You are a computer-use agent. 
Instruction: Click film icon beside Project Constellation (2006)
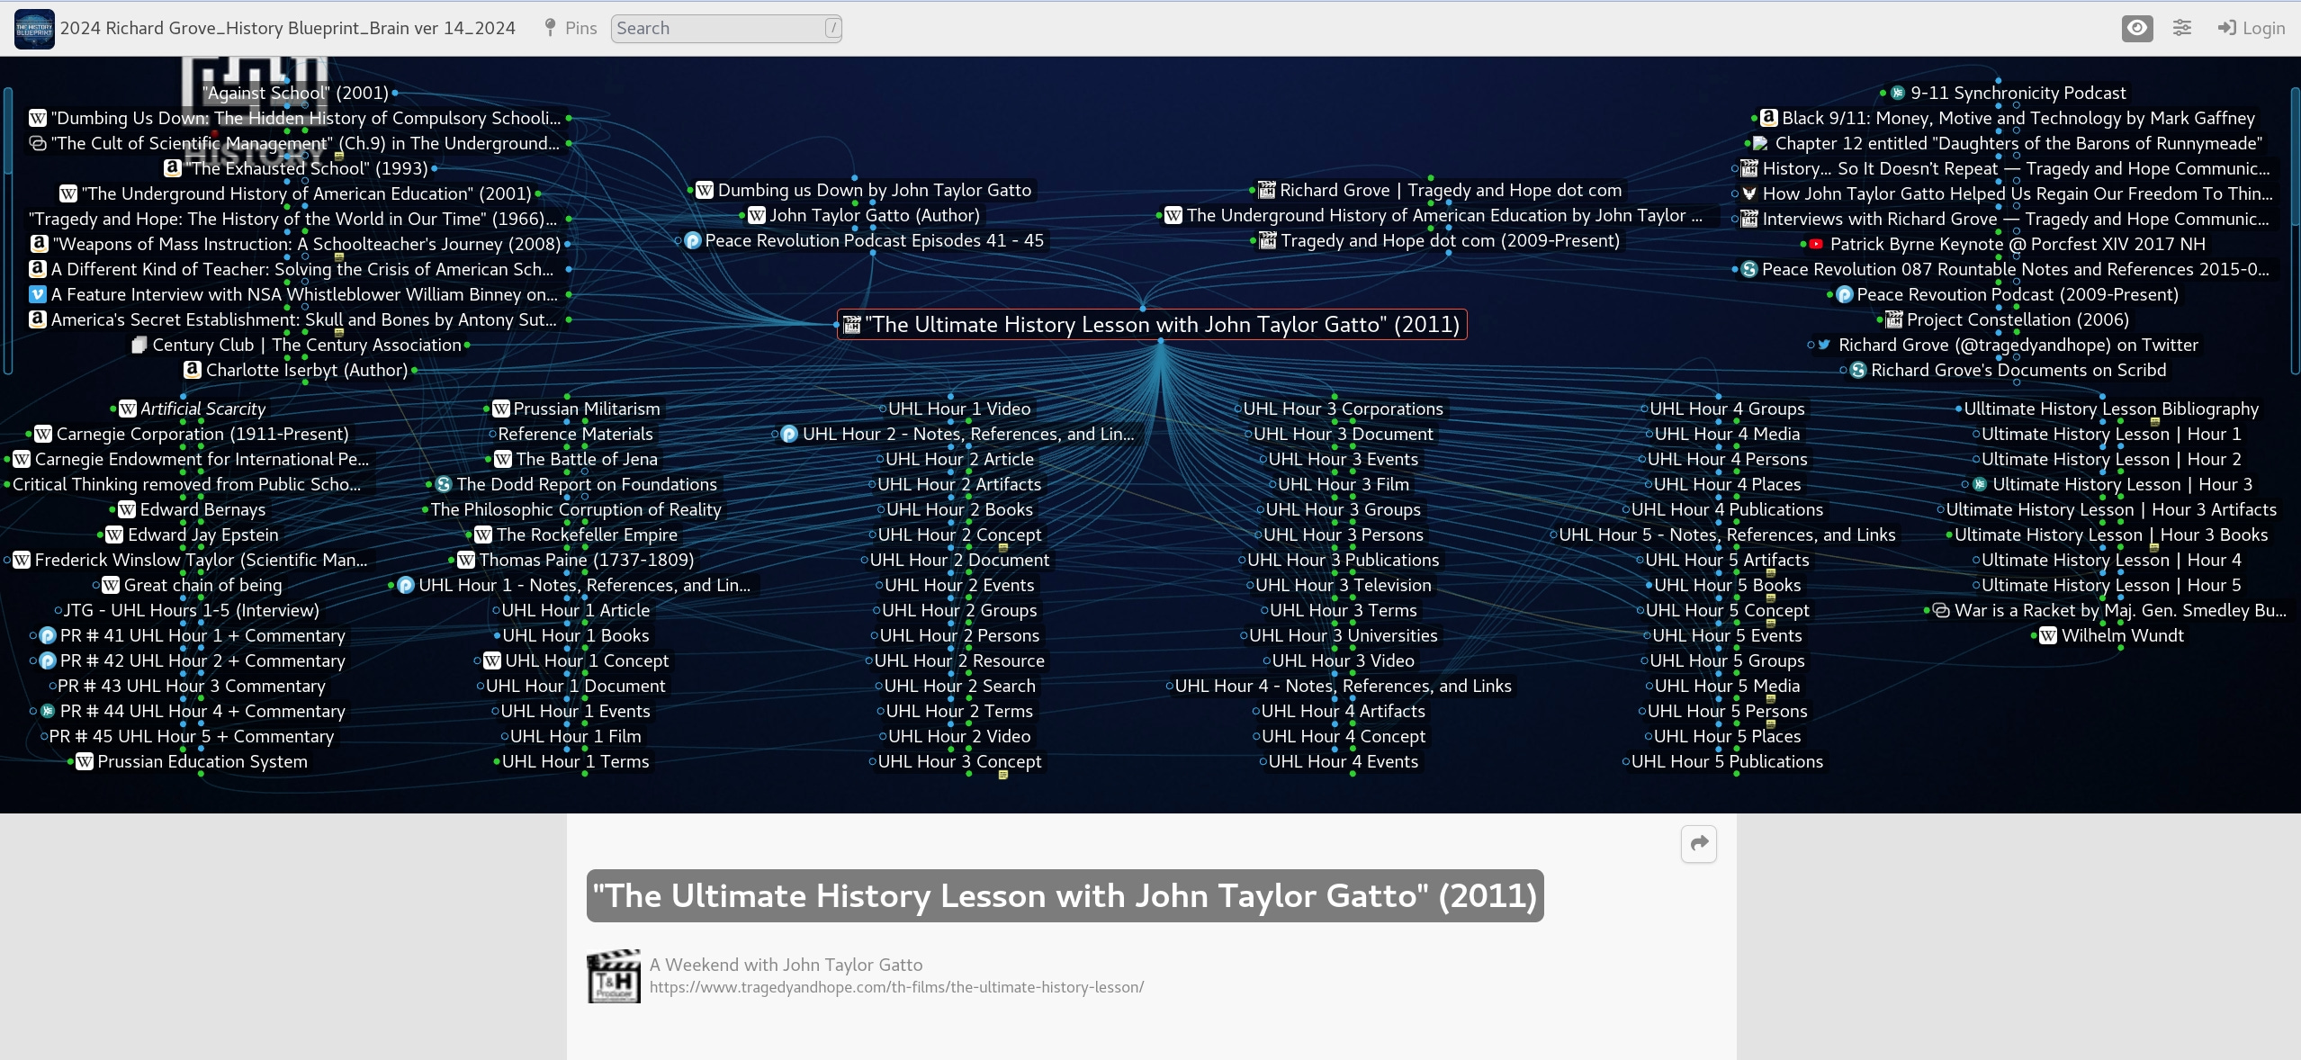tap(1893, 319)
